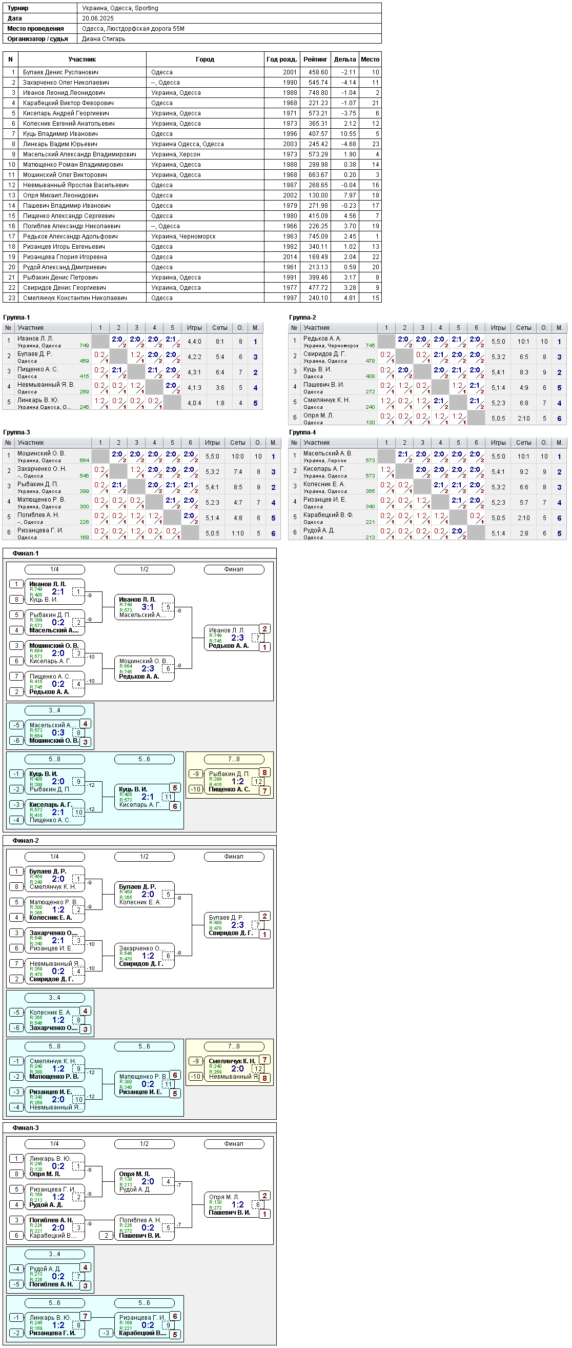Click the '3...4' round label in Финал-1

coord(55,710)
